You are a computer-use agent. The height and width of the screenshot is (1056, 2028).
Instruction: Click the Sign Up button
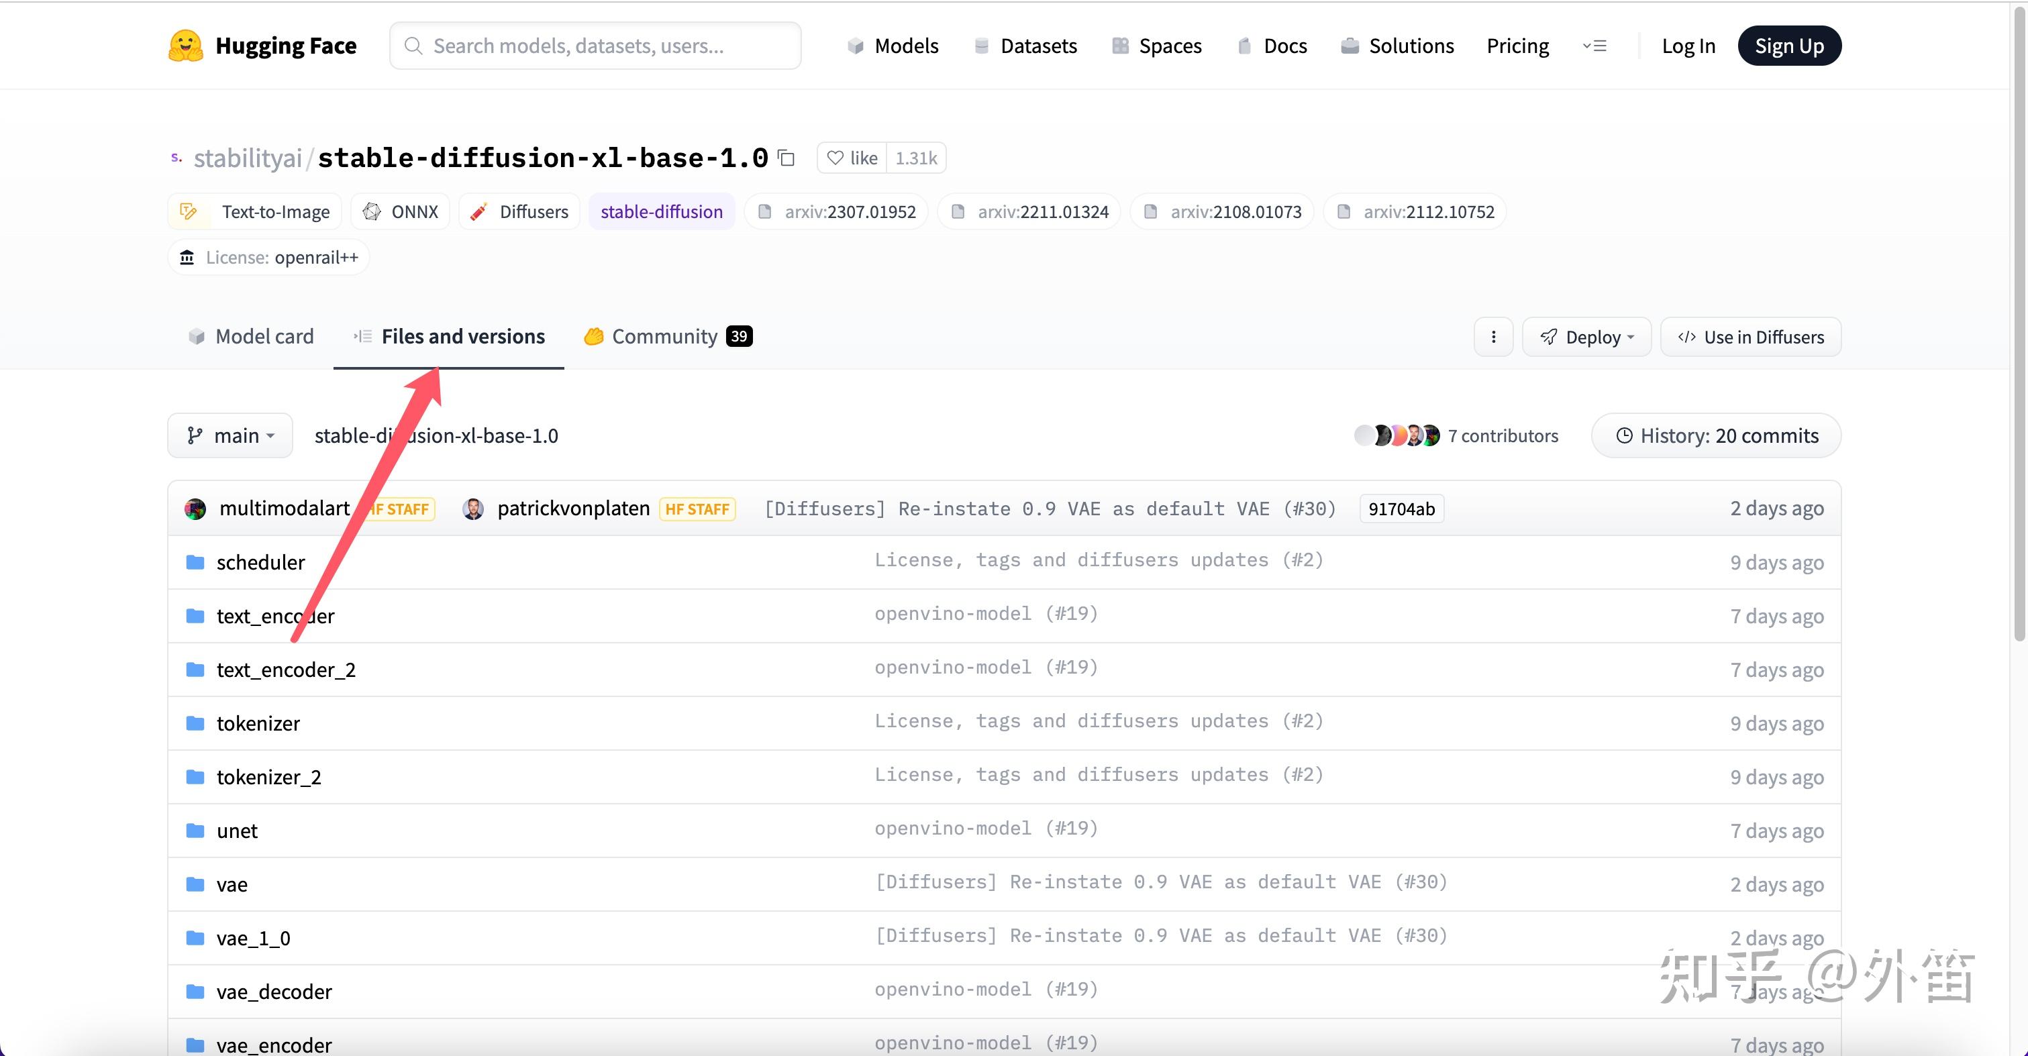click(x=1788, y=46)
